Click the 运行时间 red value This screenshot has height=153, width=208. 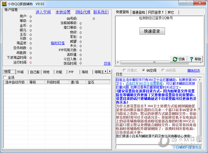pyautogui.click(x=31, y=63)
